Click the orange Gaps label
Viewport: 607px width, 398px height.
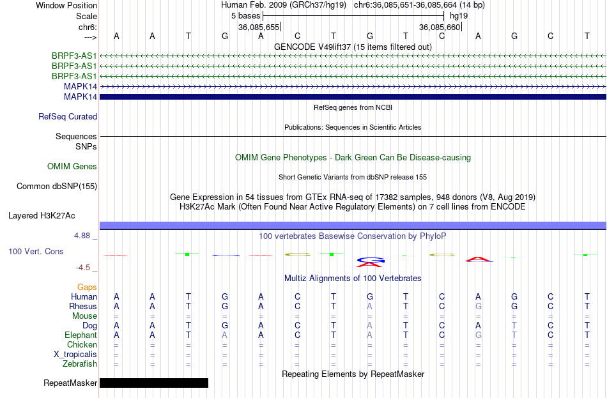click(x=87, y=287)
